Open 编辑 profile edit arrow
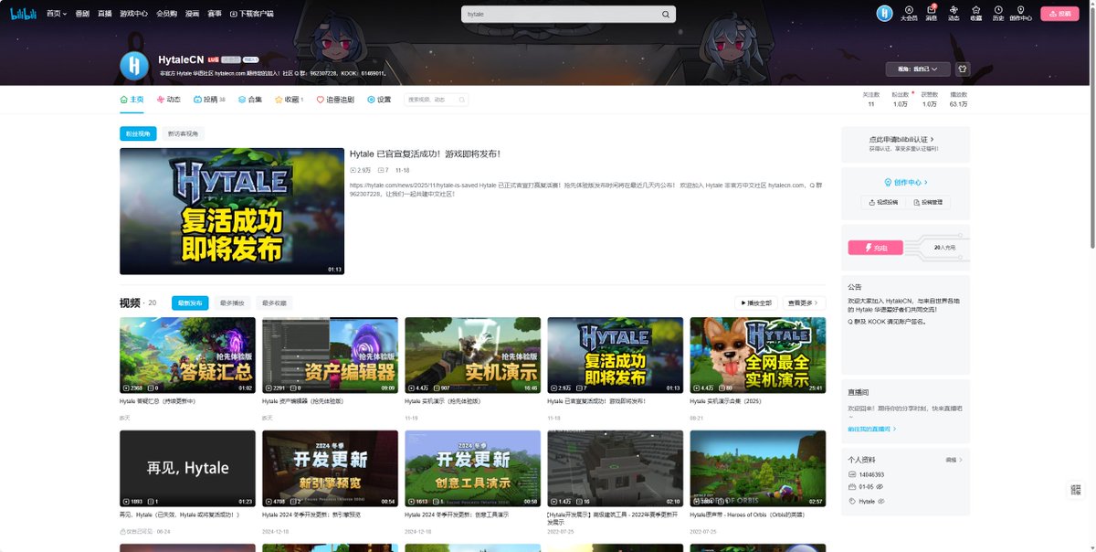1096x552 pixels. pyautogui.click(x=954, y=460)
